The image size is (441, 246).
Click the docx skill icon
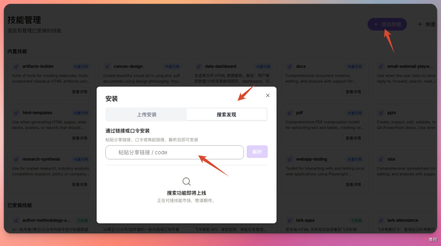(290, 67)
